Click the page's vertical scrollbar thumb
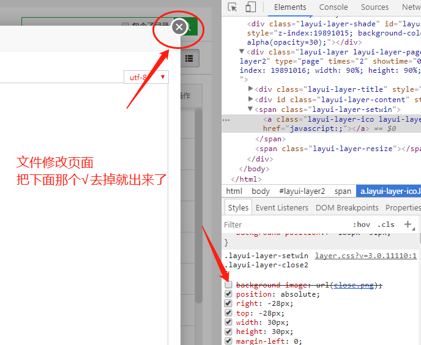The image size is (421, 345). pos(199,206)
